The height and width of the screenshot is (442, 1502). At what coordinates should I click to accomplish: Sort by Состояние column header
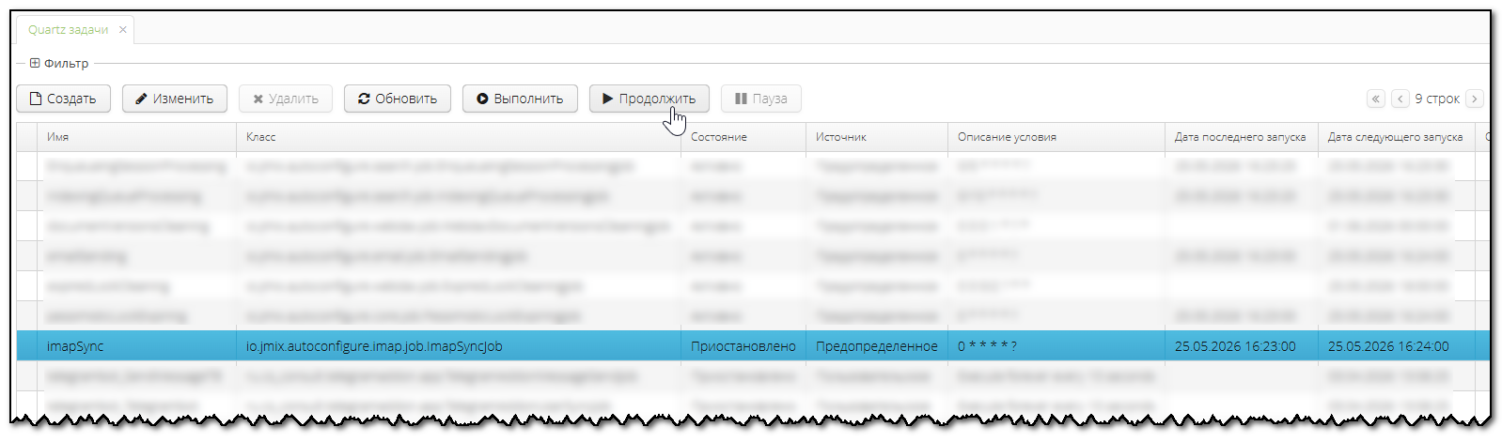(x=743, y=137)
